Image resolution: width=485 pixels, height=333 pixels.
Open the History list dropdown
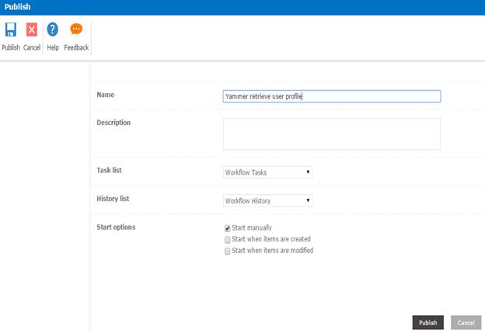tap(267, 201)
